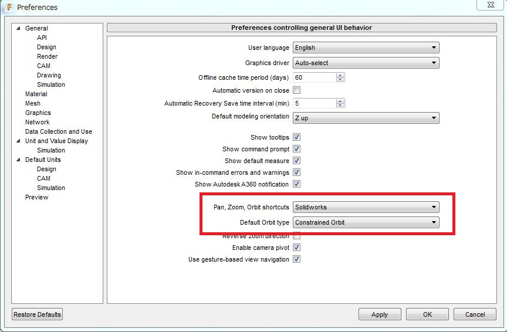The width and height of the screenshot is (507, 332).
Task: Uncheck Show default measure checkbox
Action: pyautogui.click(x=296, y=161)
